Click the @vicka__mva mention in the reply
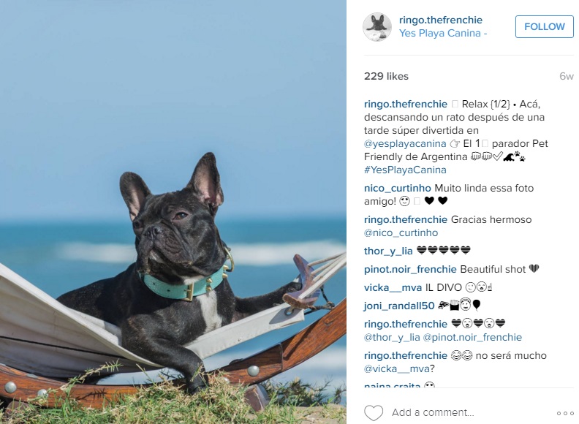The width and height of the screenshot is (579, 424). (396, 368)
